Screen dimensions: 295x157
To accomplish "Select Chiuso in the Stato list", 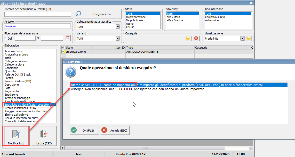I will click(143, 27).
